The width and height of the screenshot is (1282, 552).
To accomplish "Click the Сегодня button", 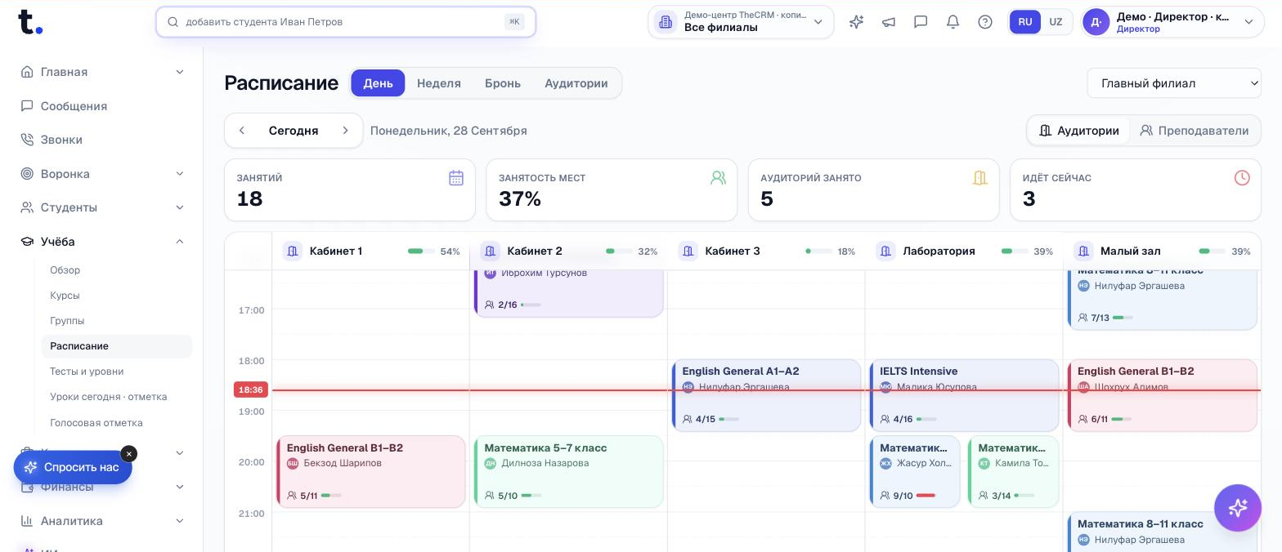I will (x=294, y=131).
